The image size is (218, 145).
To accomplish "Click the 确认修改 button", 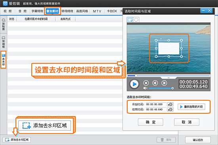I will [x=198, y=140].
